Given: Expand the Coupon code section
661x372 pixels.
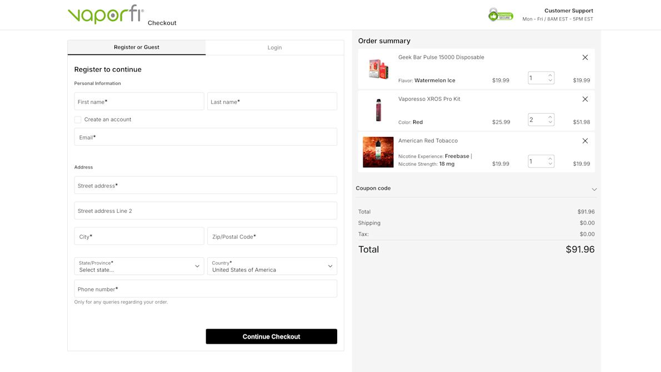Looking at the screenshot, I should [594, 188].
